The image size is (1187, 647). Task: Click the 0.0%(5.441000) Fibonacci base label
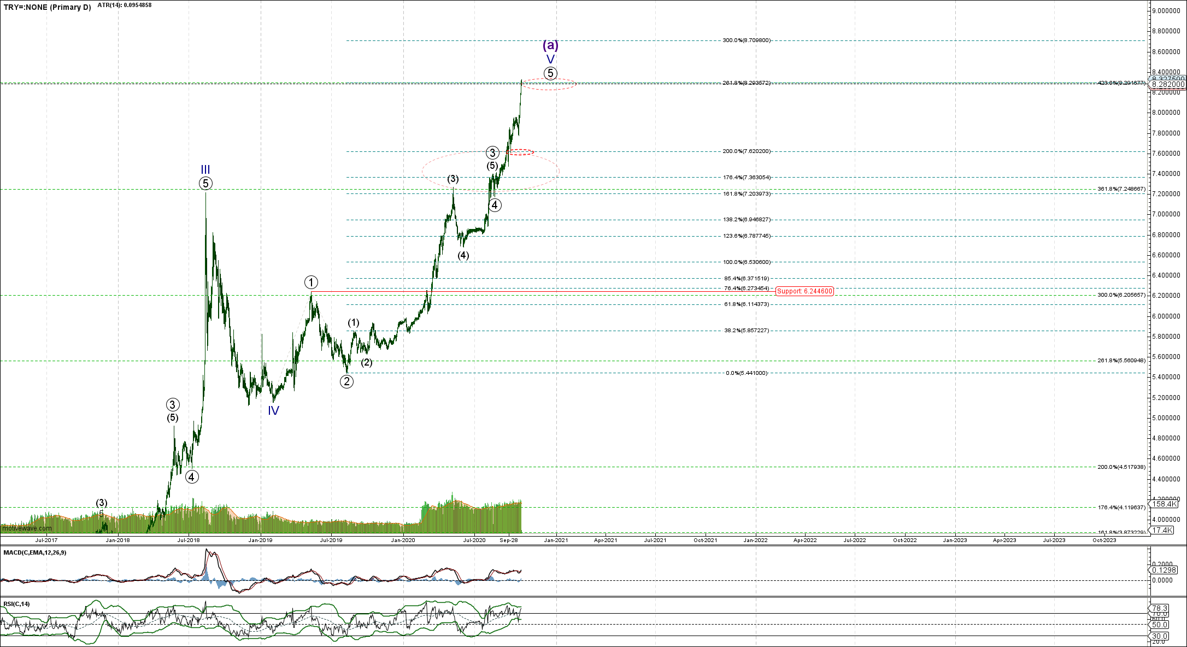tap(746, 373)
